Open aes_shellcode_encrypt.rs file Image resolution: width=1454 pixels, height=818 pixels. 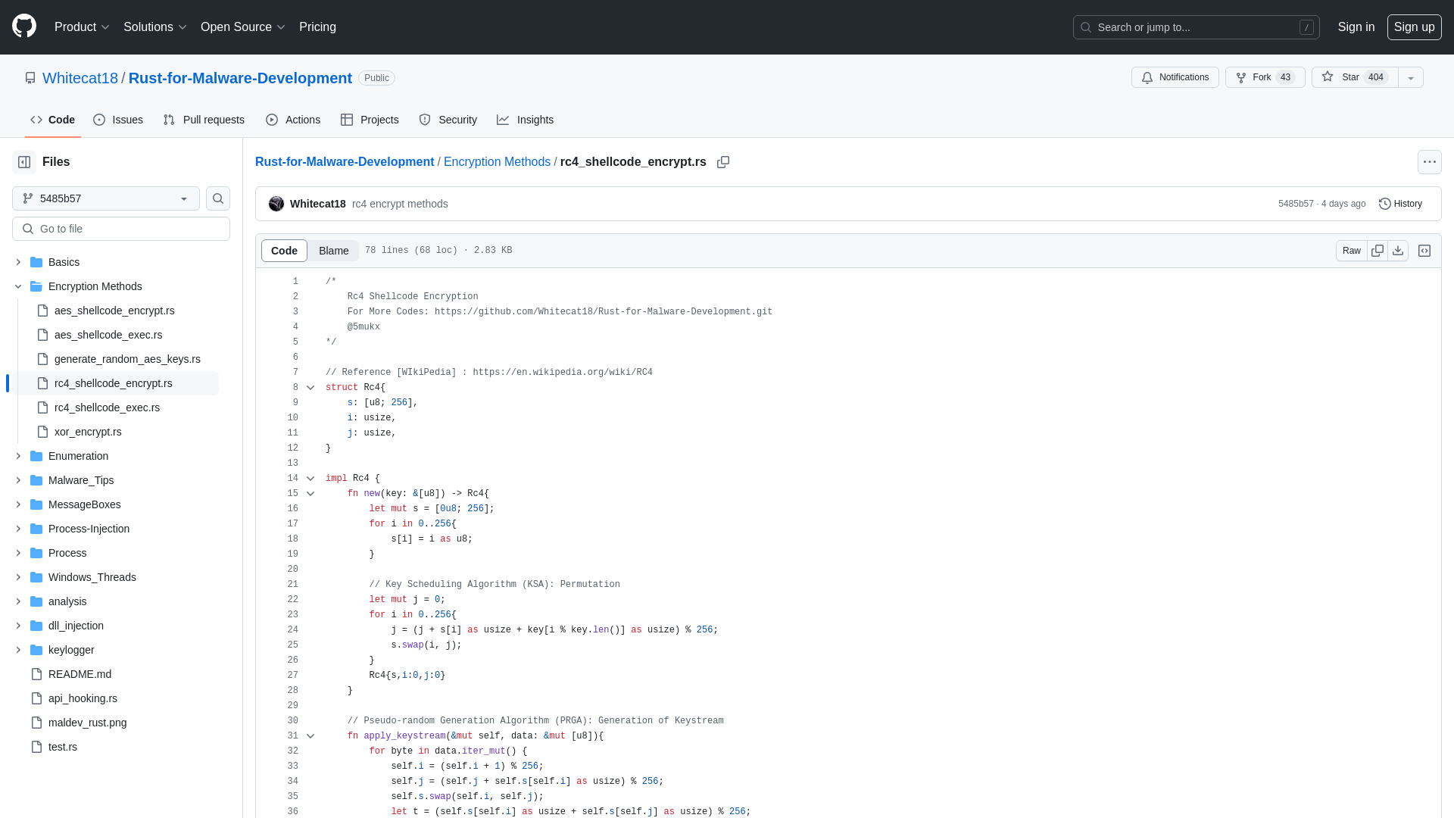pyautogui.click(x=114, y=311)
